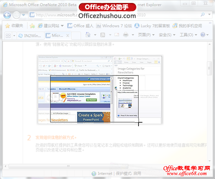
Task: Click the browser Forward arrow button
Action: tap(16, 15)
